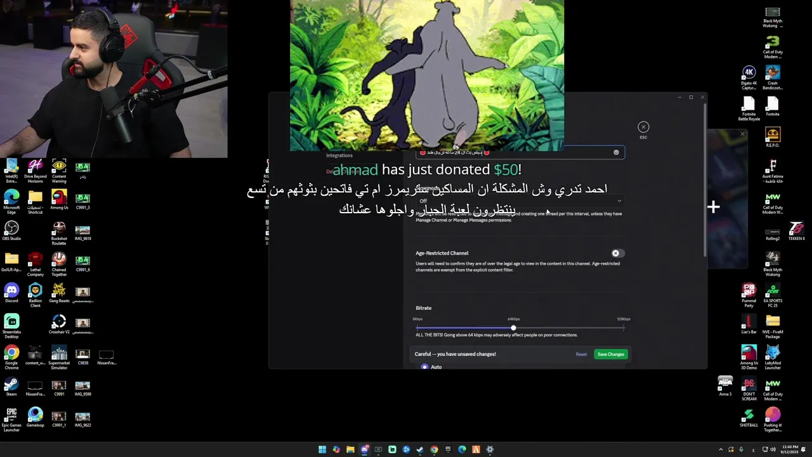Open volume control in system tray
Screen dimensions: 812x457
[772, 449]
